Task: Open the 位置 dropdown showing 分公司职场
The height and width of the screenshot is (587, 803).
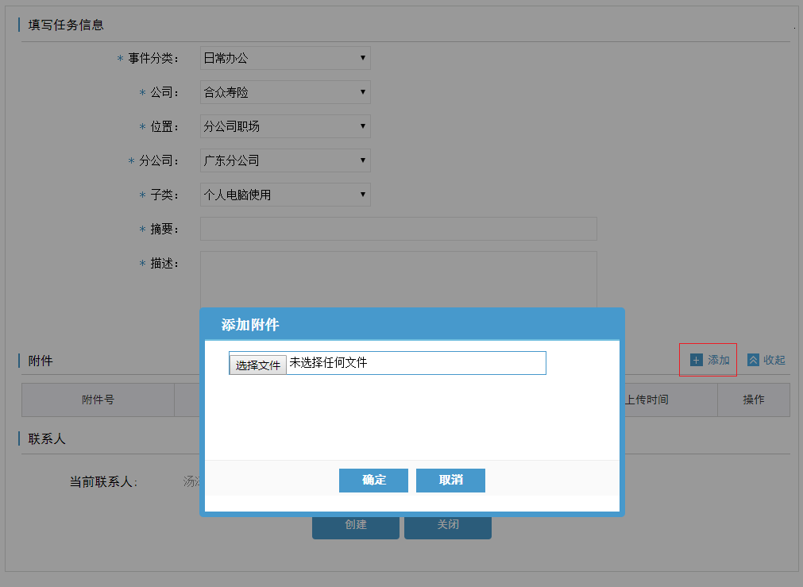Action: click(285, 126)
